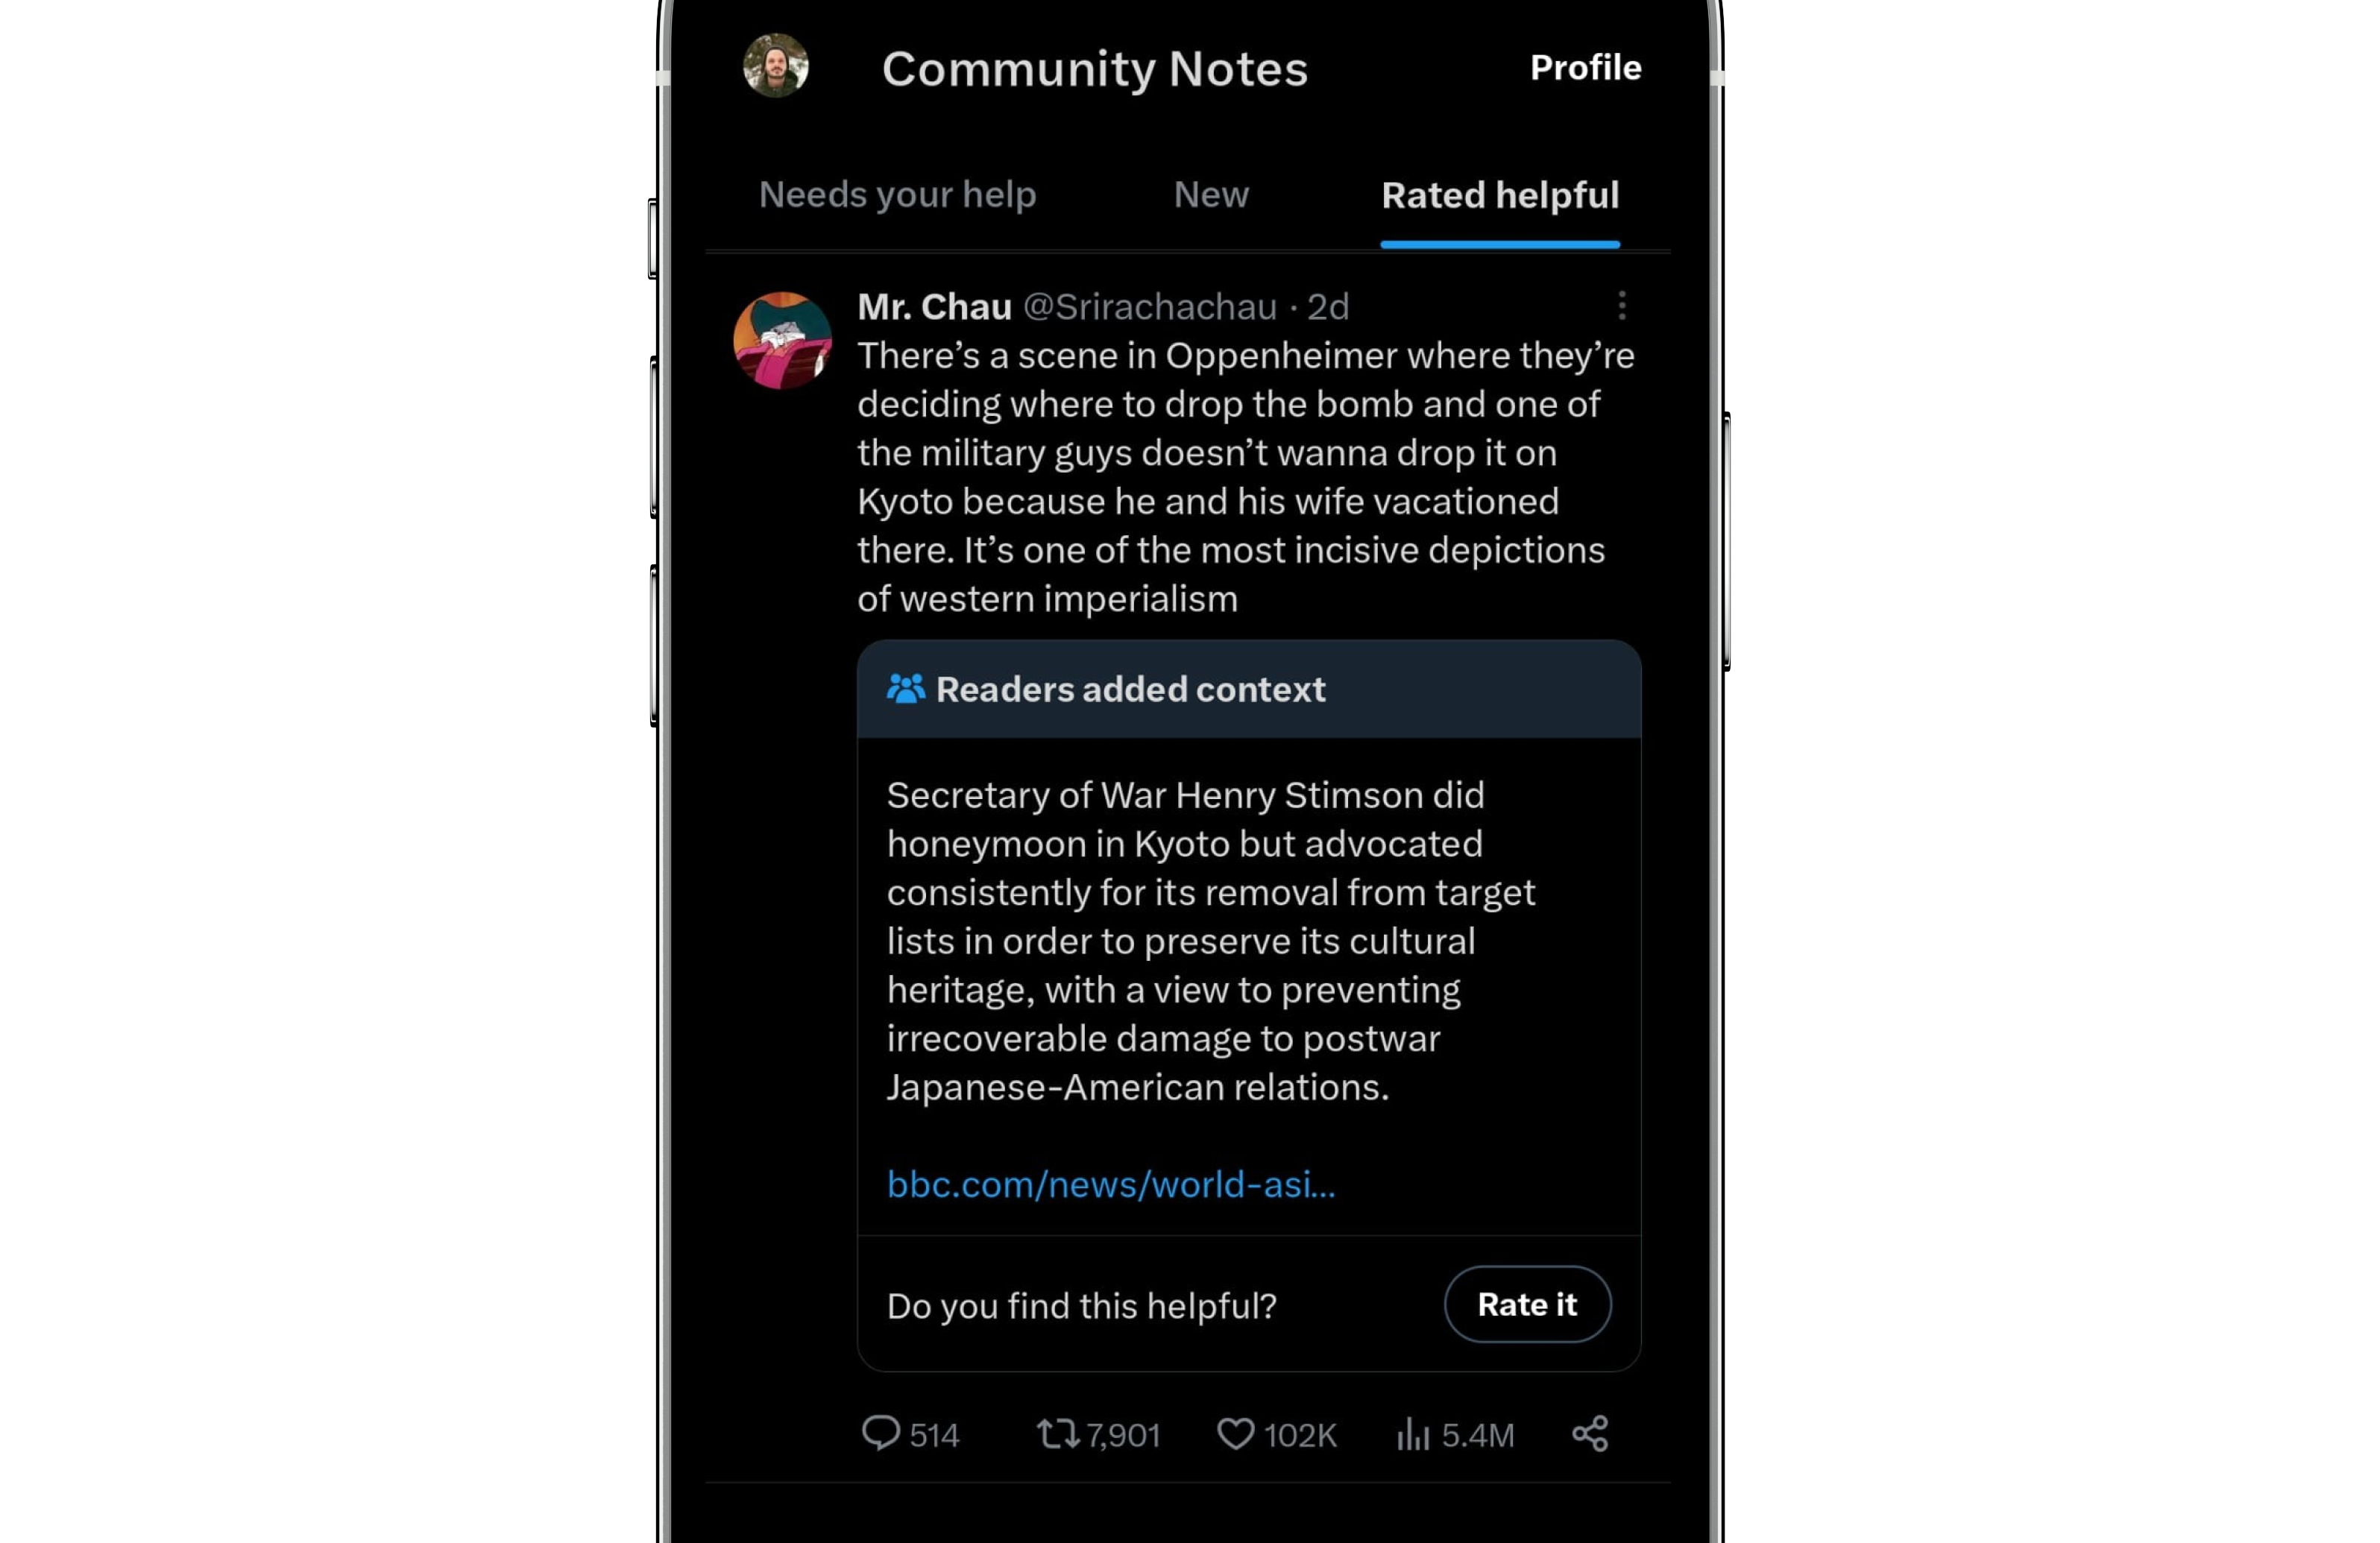
Task: Open Mr. Chau's profile picture
Action: coord(782,340)
